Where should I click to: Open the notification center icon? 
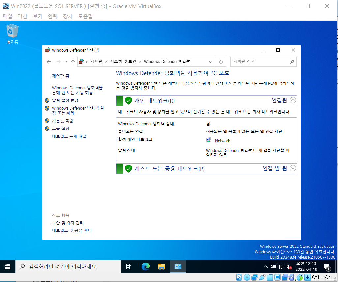[327, 267]
